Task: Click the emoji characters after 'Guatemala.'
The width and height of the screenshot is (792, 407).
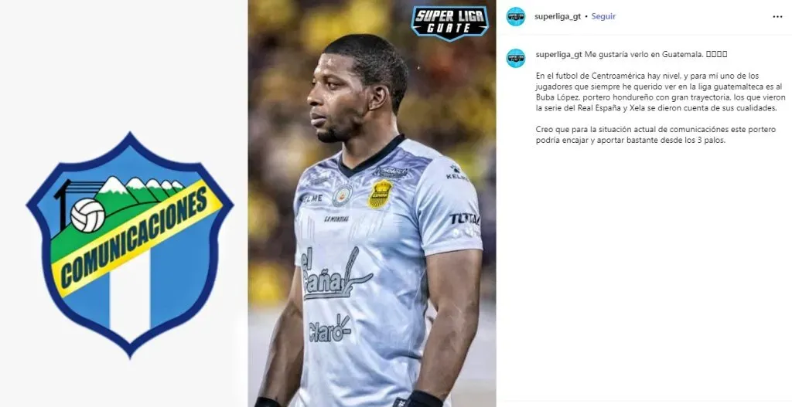Action: (716, 55)
